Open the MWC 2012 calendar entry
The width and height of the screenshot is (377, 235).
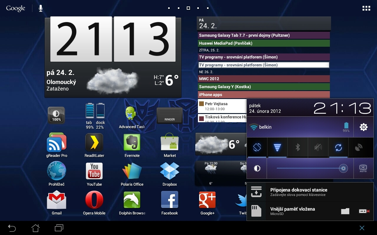point(264,79)
